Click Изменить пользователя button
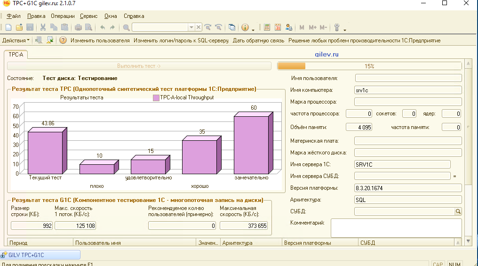 point(100,40)
